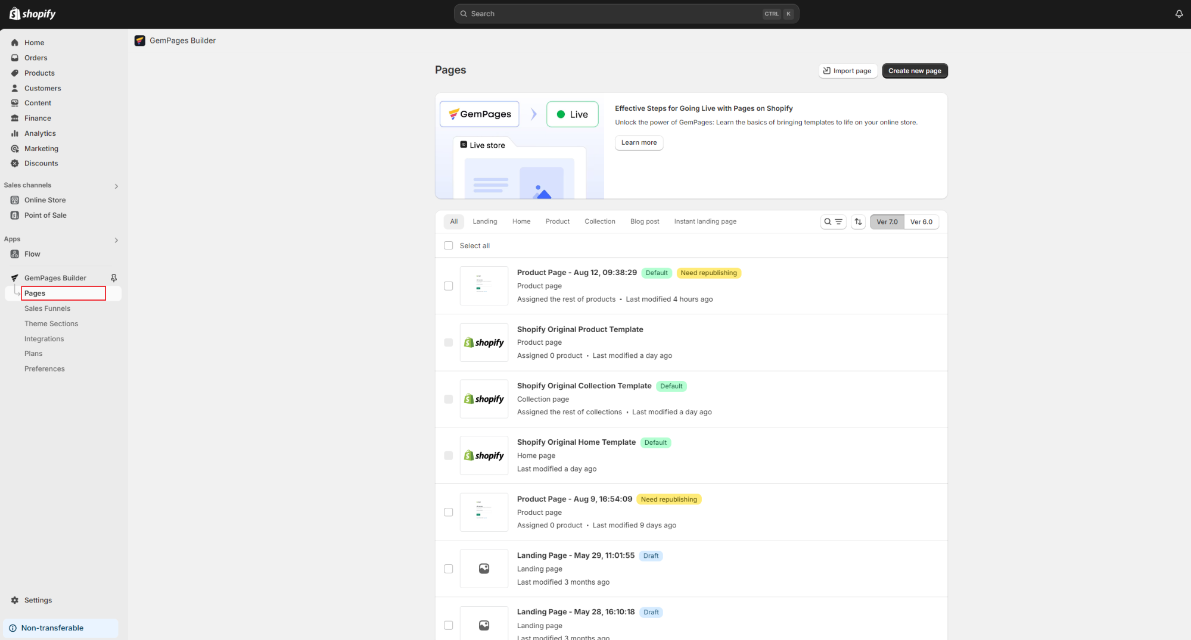Switch to Ver 6.0 toggle

[921, 221]
